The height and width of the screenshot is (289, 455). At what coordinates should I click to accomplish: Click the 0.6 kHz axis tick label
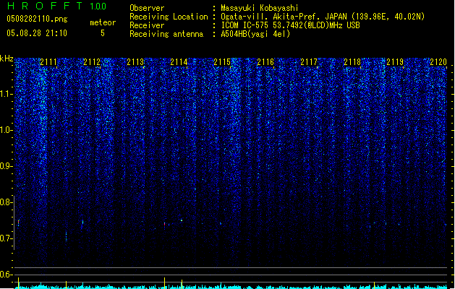pyautogui.click(x=7, y=275)
